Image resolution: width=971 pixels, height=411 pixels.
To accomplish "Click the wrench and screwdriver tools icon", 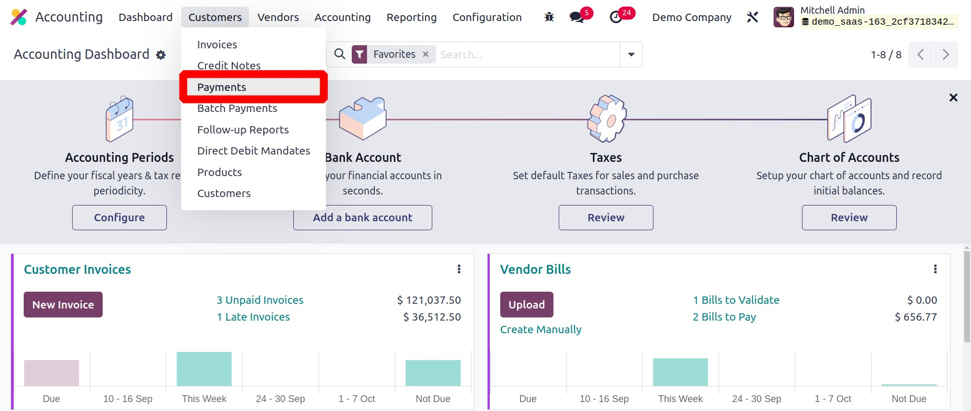I will (752, 17).
